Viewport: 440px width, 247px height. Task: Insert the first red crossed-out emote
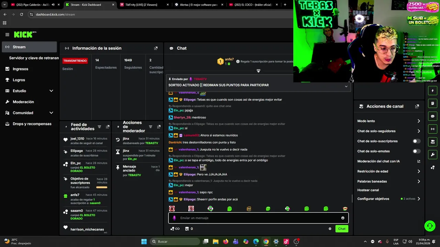172,209
